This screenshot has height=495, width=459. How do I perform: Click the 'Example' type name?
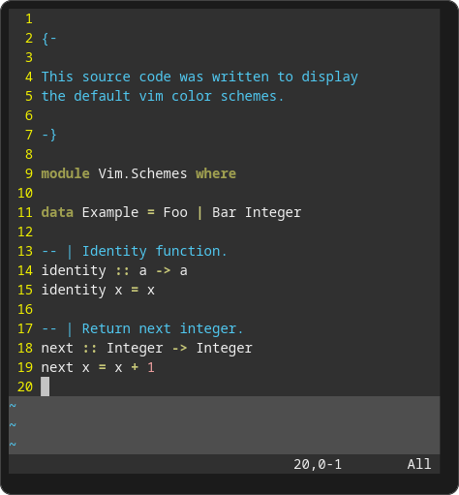(x=110, y=212)
